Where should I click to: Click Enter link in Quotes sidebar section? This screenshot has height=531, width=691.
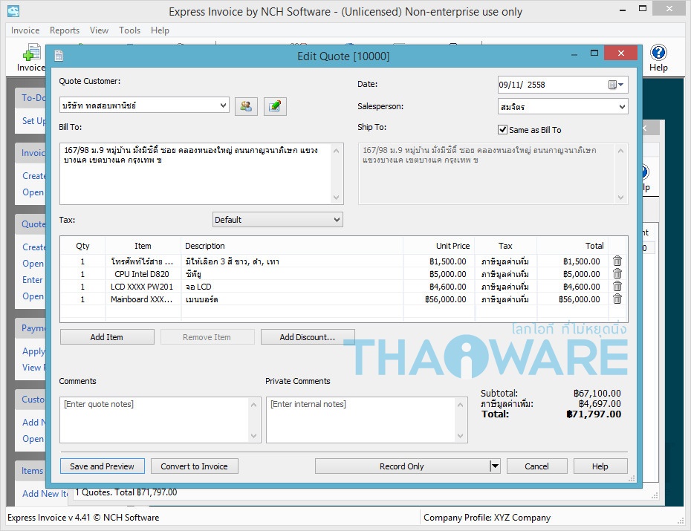[x=32, y=280]
